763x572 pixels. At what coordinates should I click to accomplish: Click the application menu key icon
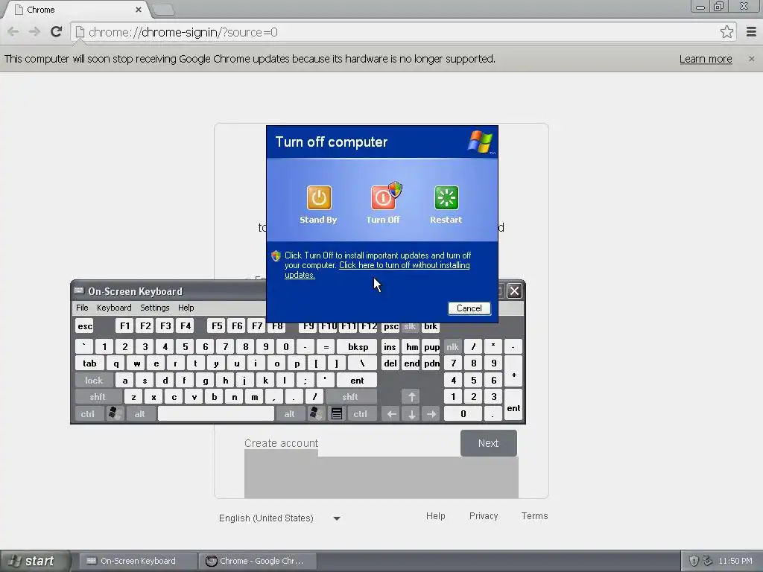tap(337, 414)
